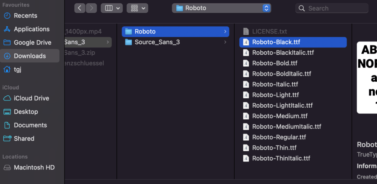Select Macintosh HD under Locations
Screen dimensions: 377x184
tap(34, 167)
